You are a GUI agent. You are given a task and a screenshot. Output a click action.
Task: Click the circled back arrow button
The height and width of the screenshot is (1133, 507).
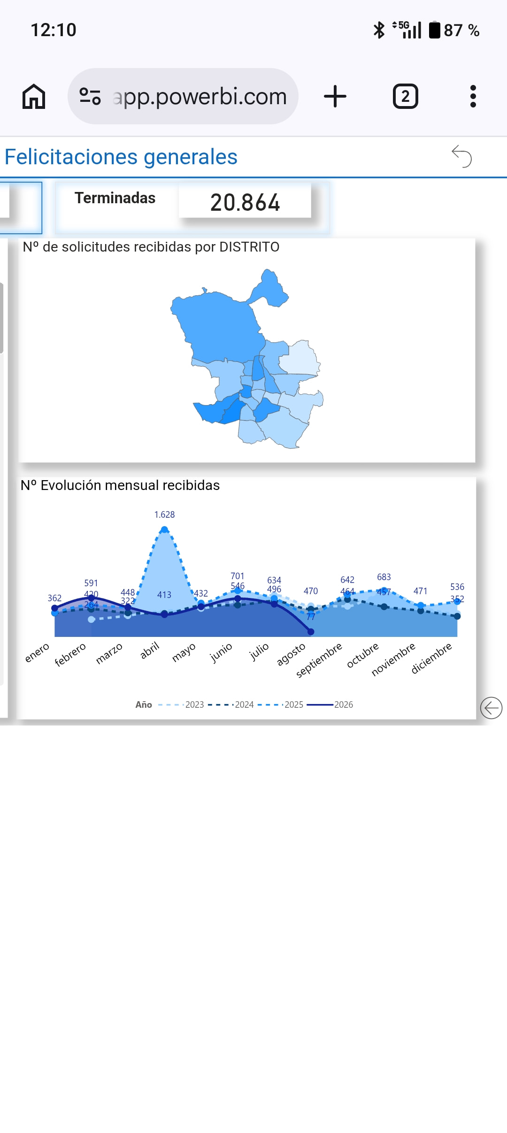coord(492,708)
